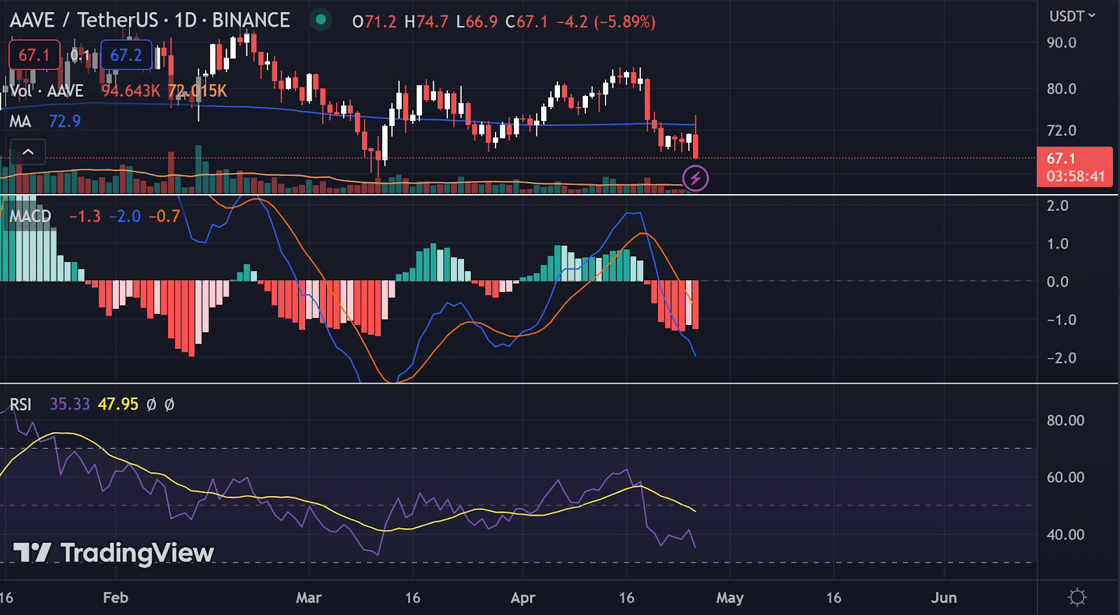Click the Feb label on time axis
The width and height of the screenshot is (1120, 615).
coord(115,598)
